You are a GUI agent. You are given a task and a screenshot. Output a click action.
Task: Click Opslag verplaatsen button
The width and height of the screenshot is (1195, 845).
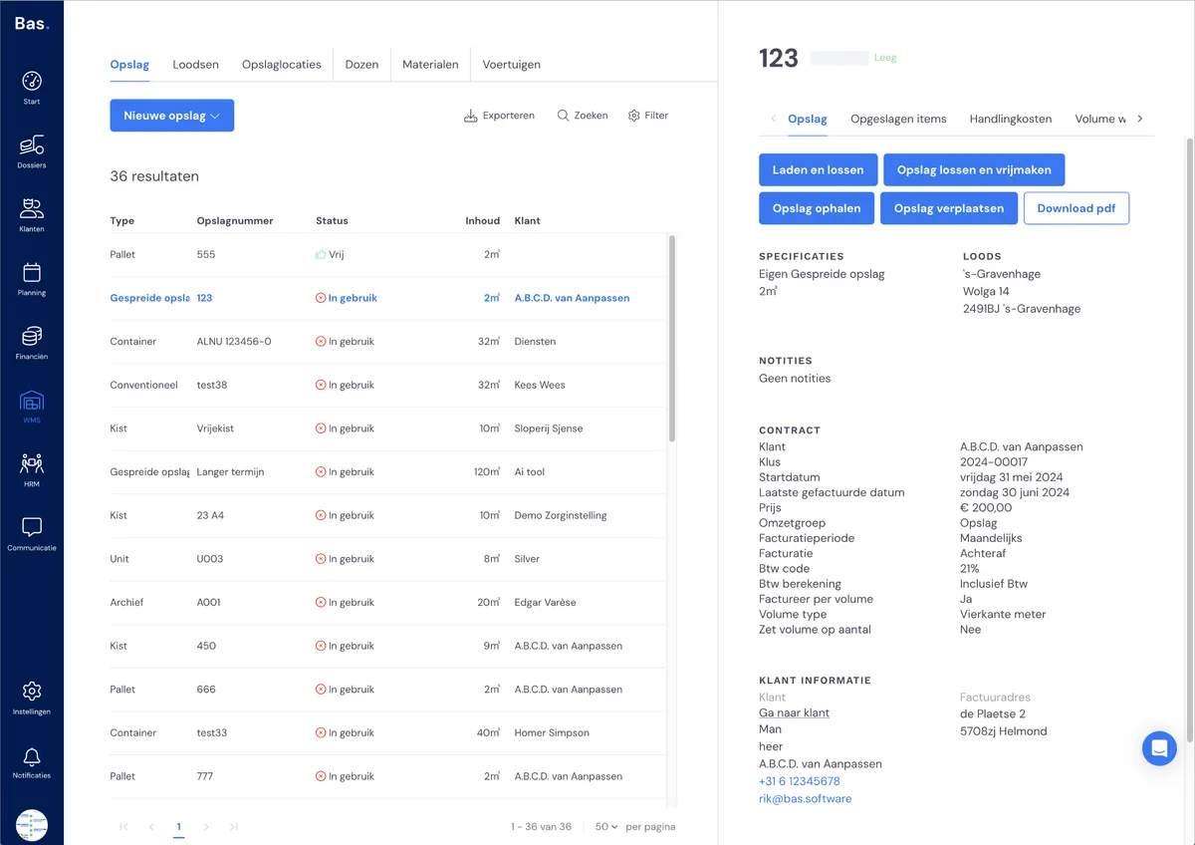[949, 208]
